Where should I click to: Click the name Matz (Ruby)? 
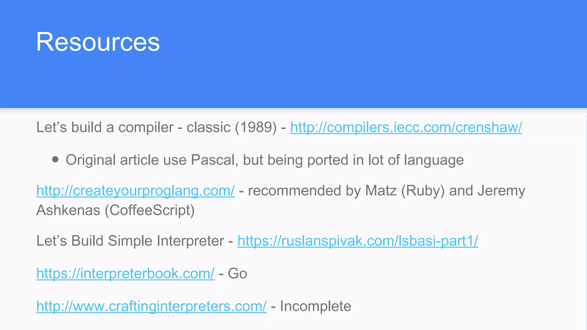[x=405, y=191]
